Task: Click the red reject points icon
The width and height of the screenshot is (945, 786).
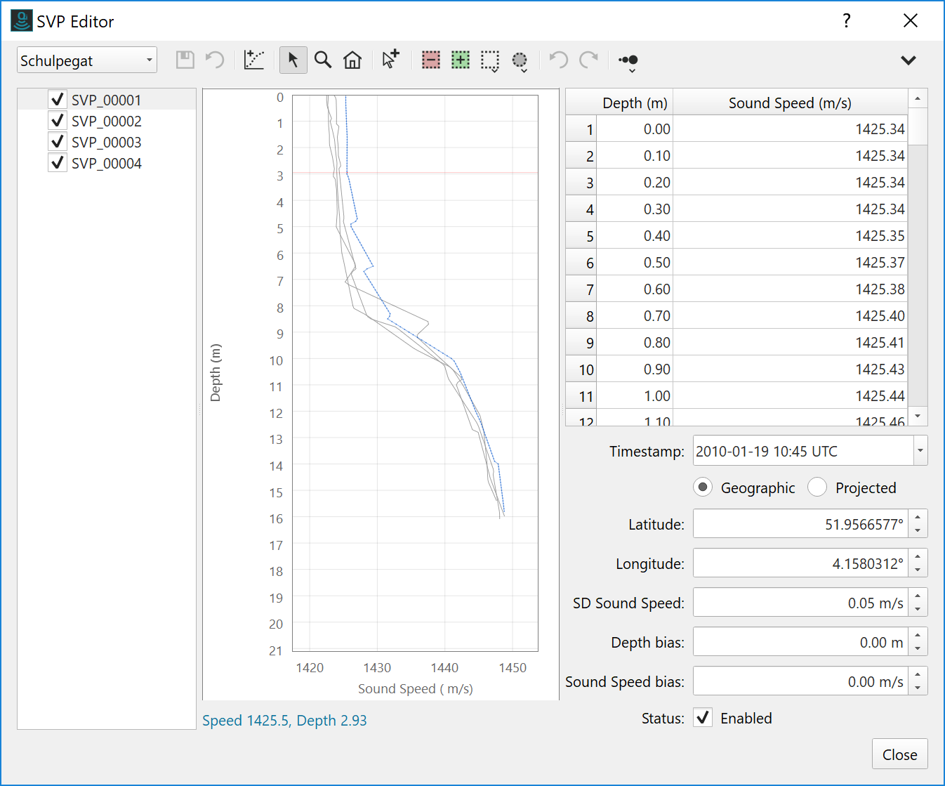Action: (x=430, y=60)
